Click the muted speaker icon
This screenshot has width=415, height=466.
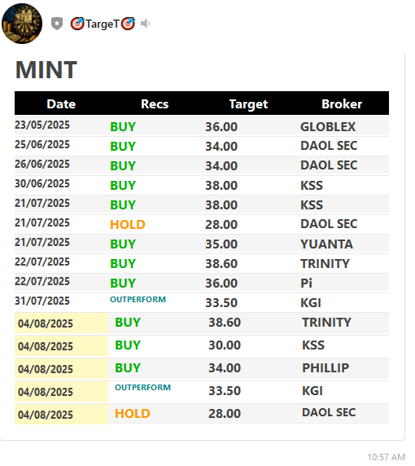[x=145, y=23]
